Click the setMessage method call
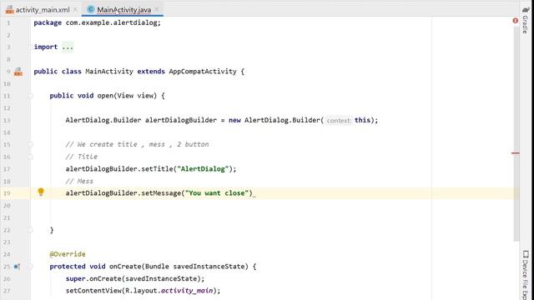The height and width of the screenshot is (300, 534). tap(161, 193)
